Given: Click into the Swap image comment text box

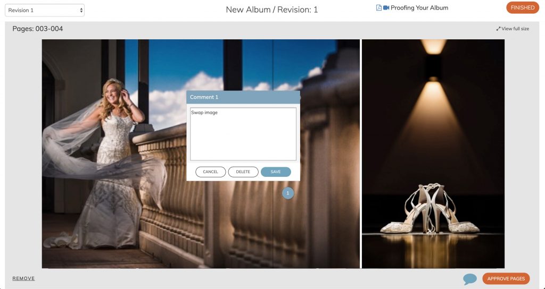Looking at the screenshot, I should [243, 134].
